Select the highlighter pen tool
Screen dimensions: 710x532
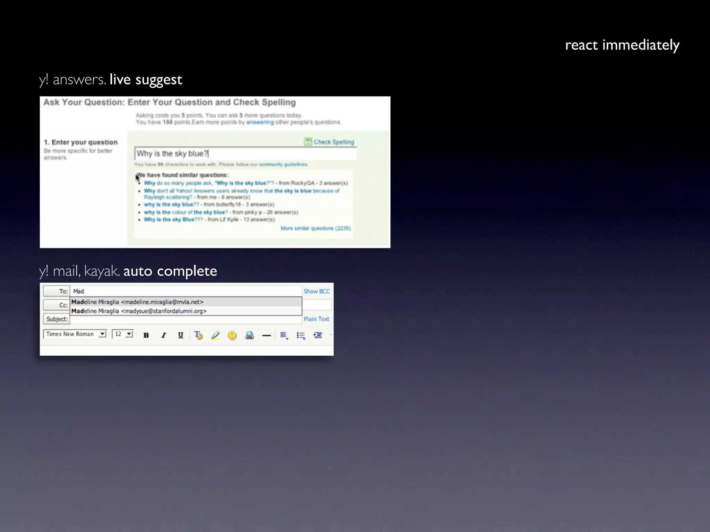(215, 335)
